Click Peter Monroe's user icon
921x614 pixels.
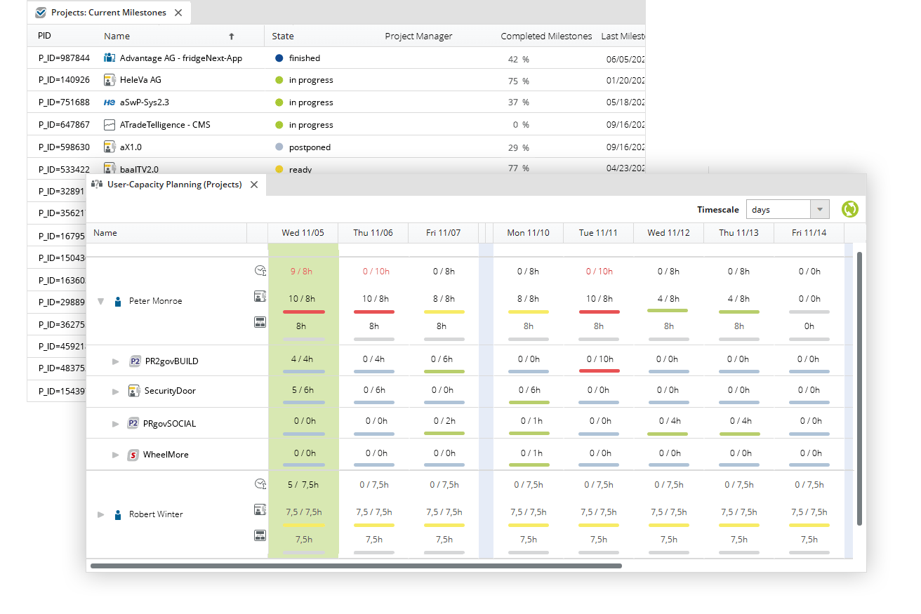[118, 301]
